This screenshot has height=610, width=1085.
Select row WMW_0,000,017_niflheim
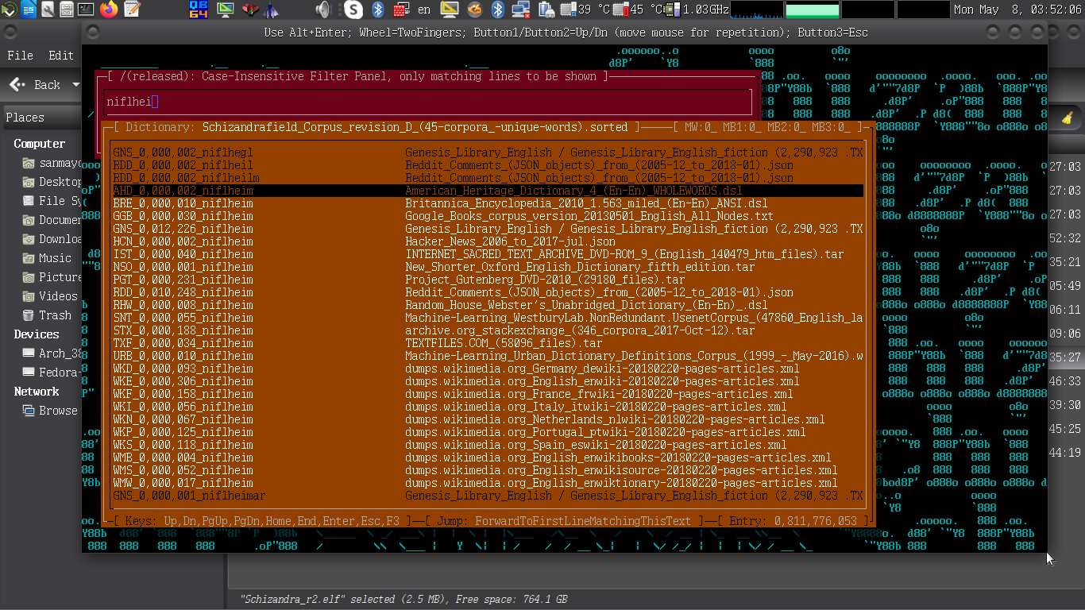(488, 483)
